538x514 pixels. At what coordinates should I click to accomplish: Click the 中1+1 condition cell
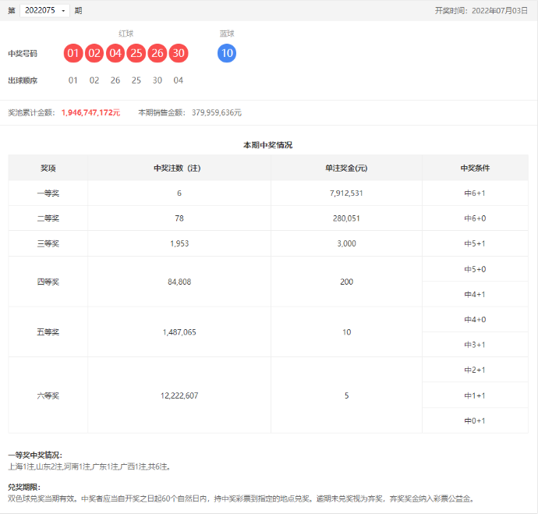[475, 395]
